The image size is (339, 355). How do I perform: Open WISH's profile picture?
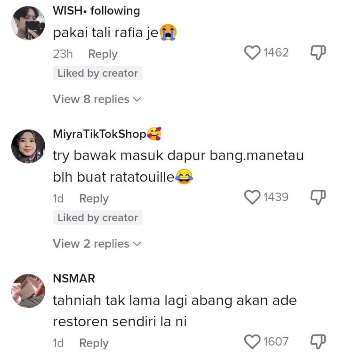point(28,23)
